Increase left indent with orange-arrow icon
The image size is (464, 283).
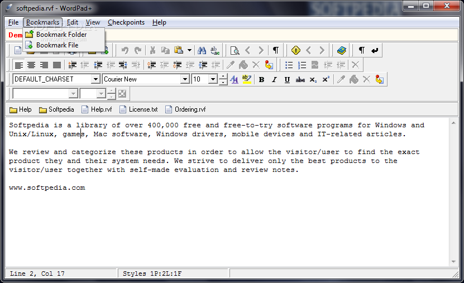pyautogui.click(x=72, y=65)
